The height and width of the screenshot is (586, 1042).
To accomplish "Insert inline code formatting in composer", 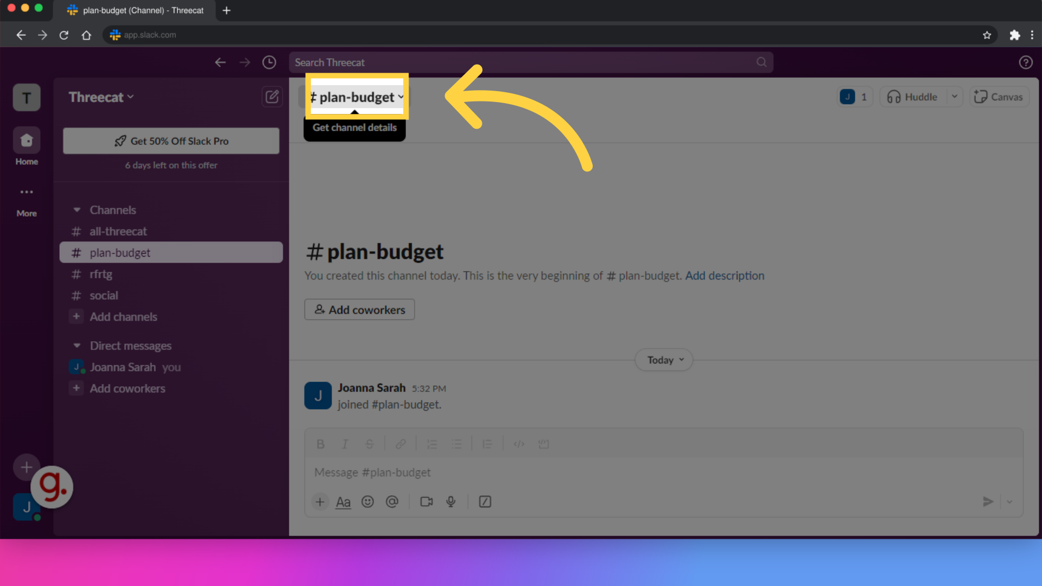I will pyautogui.click(x=519, y=444).
